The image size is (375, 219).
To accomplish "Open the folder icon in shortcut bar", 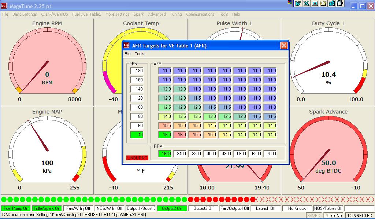I will pyautogui.click(x=323, y=3).
